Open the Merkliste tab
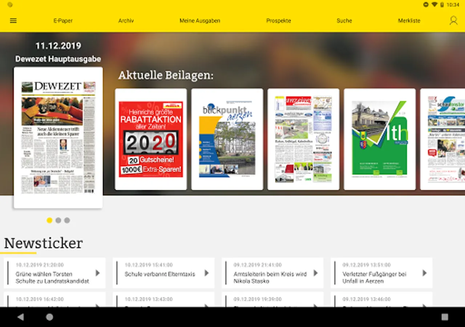465x327 pixels. [x=409, y=21]
